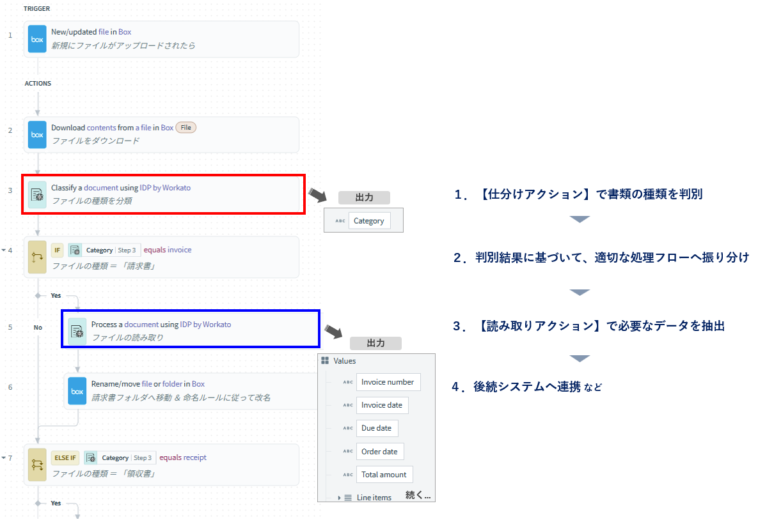Click ABC type icon beside Total amount
Image resolution: width=758 pixels, height=522 pixels.
pos(348,475)
